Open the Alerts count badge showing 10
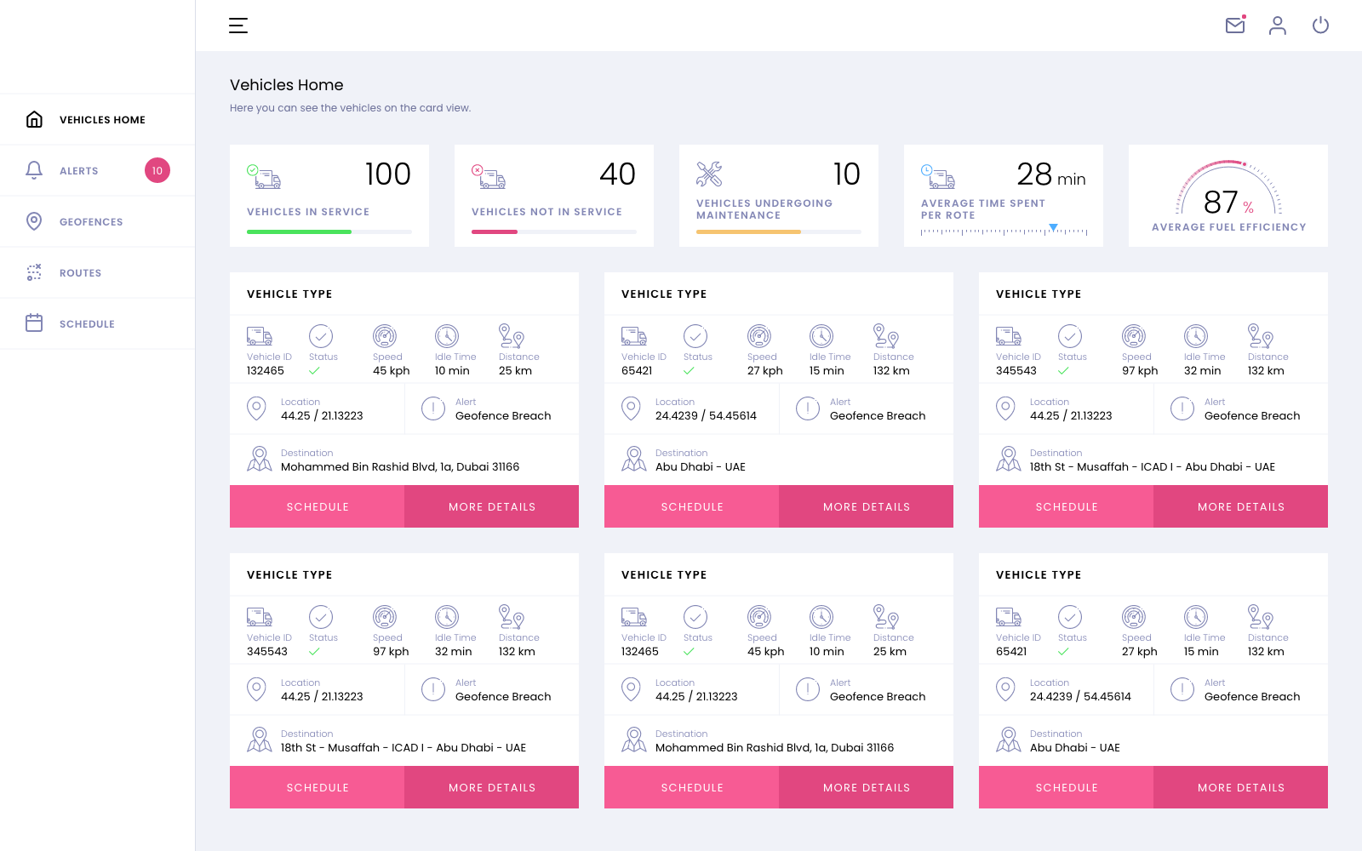 pyautogui.click(x=157, y=170)
